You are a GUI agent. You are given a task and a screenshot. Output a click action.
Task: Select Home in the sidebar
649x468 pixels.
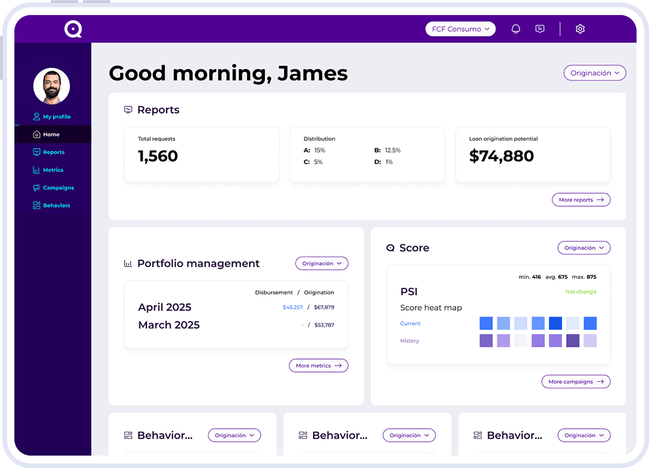[x=52, y=134]
